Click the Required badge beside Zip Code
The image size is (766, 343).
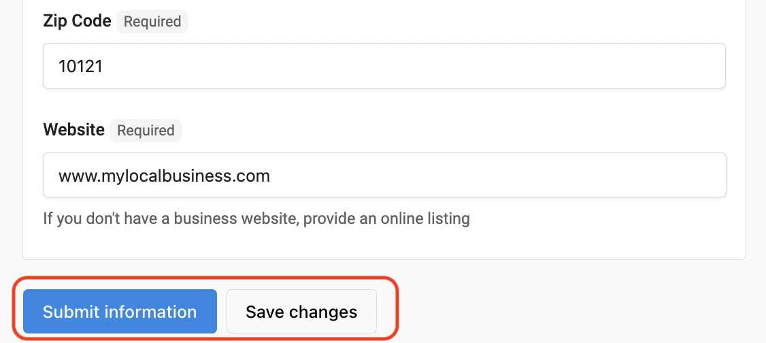tap(152, 22)
